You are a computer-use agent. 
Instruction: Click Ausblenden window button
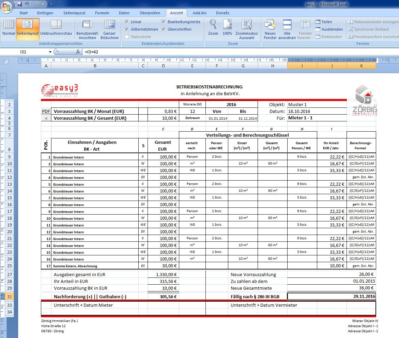pos(329,29)
